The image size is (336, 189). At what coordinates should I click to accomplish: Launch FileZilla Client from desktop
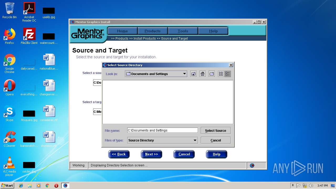pos(29,36)
